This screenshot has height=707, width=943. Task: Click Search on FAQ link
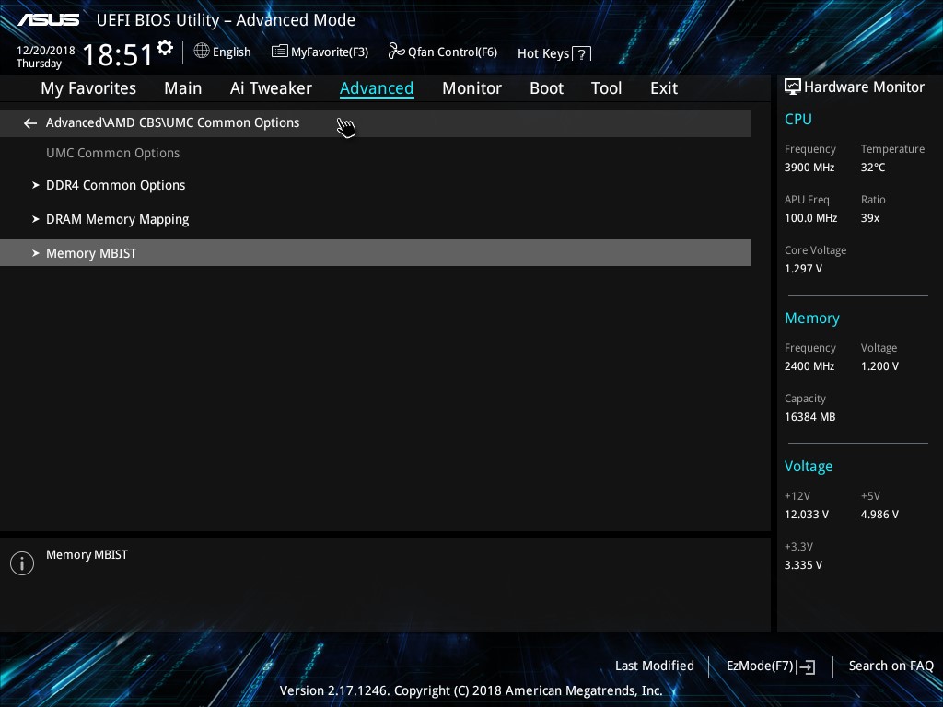click(x=891, y=666)
